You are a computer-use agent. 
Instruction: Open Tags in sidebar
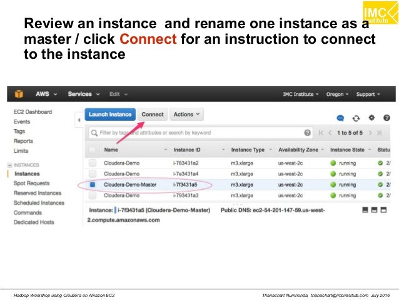pyautogui.click(x=19, y=132)
